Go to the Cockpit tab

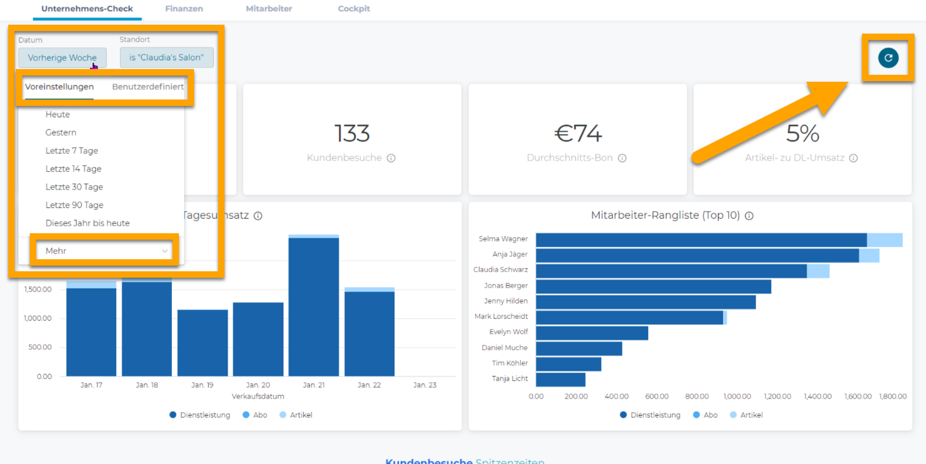(354, 9)
